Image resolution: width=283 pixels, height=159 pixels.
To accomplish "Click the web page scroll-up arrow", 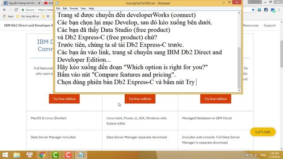I will pos(281,22).
